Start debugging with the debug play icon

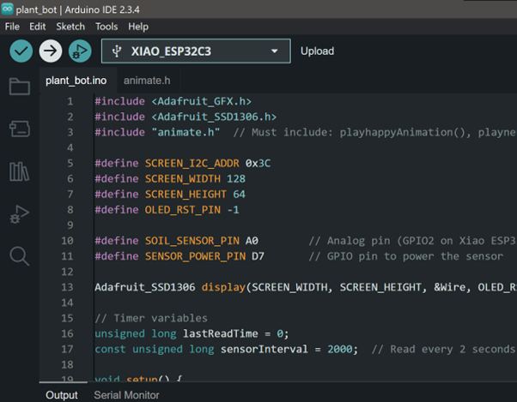80,51
